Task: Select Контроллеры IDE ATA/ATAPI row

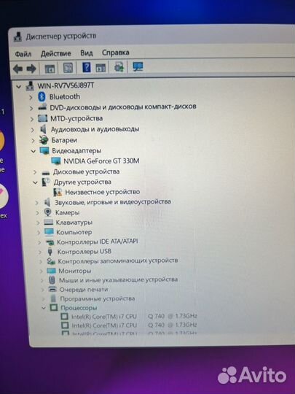Action: pyautogui.click(x=98, y=242)
